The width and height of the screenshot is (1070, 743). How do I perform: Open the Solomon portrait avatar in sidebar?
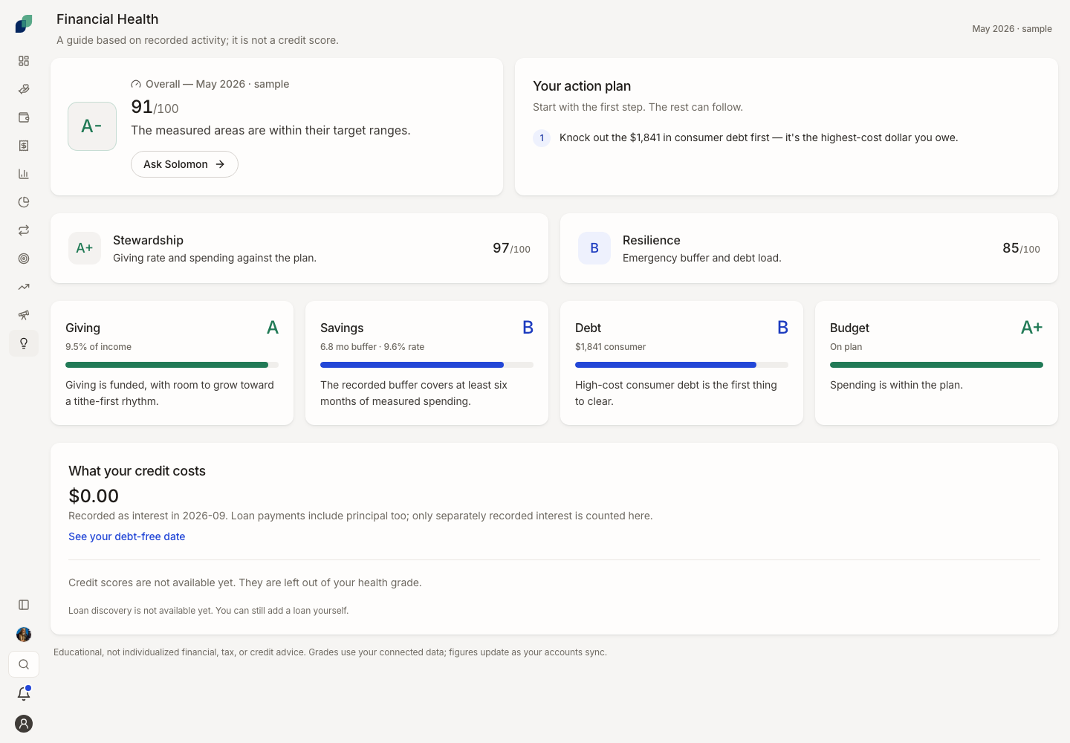pos(24,635)
